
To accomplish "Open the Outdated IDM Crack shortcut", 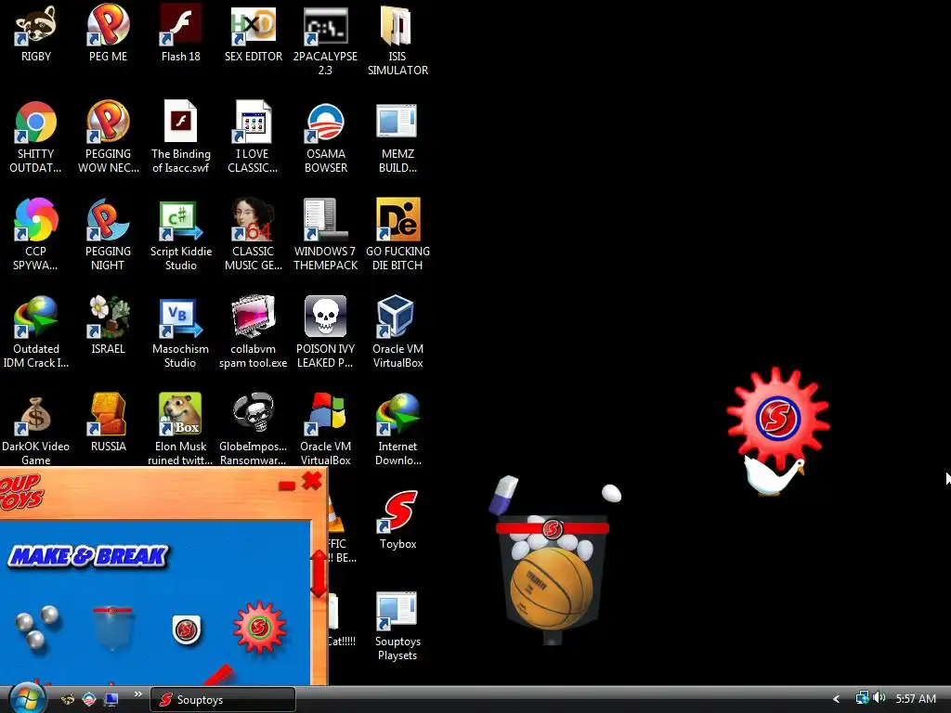I will (36, 331).
